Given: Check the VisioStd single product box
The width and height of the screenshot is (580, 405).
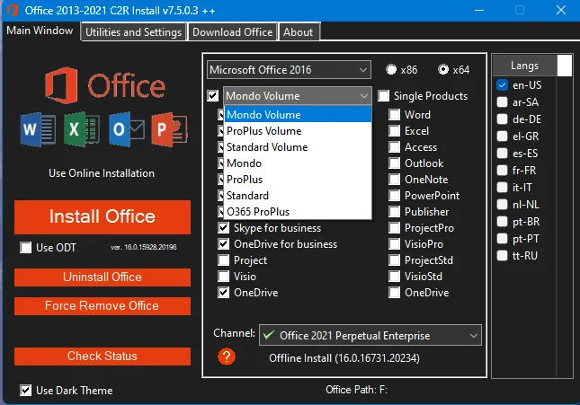Looking at the screenshot, I should coord(395,277).
